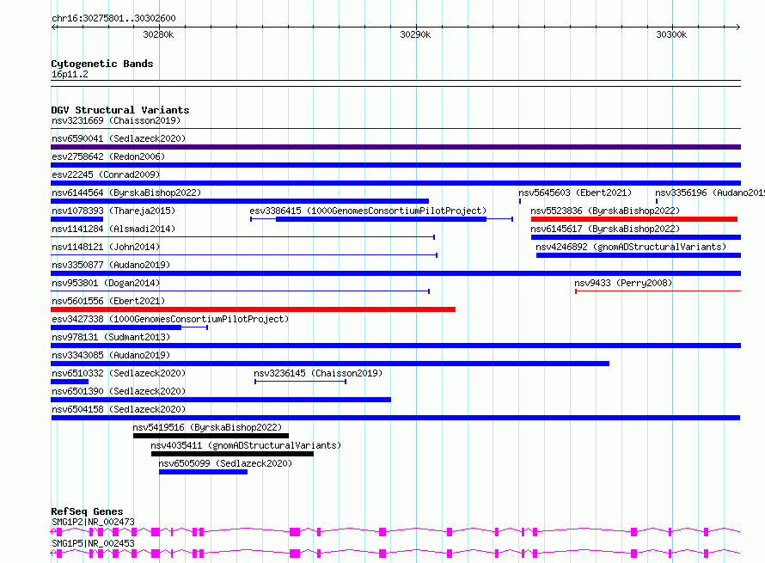The width and height of the screenshot is (765, 563).
Task: Click the red nsv5601556 (Ebert2021) bar
Action: (254, 309)
